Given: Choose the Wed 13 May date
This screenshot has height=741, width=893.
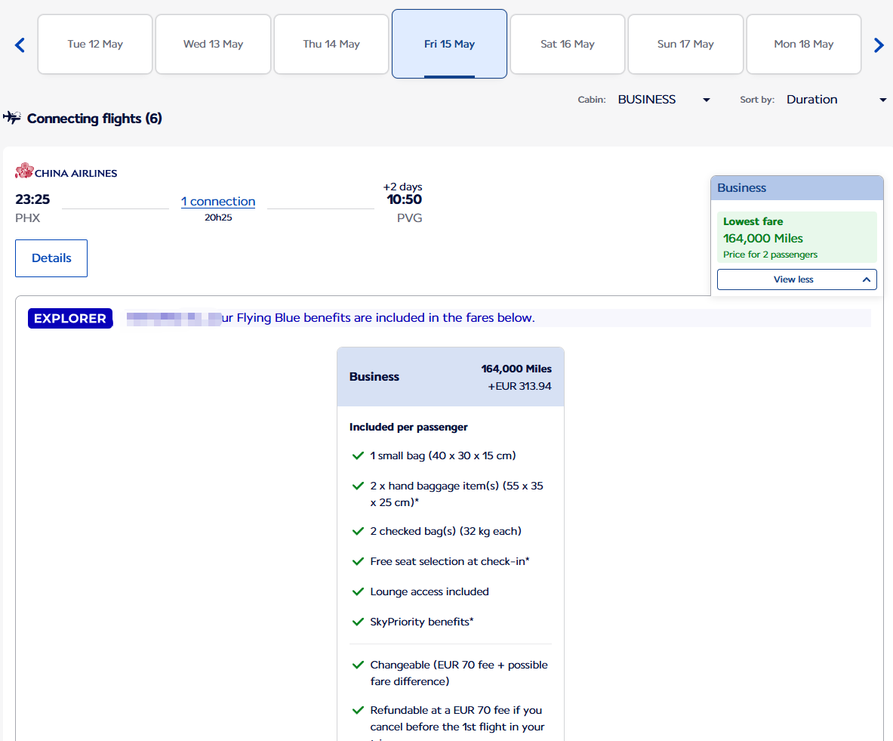Looking at the screenshot, I should [213, 45].
